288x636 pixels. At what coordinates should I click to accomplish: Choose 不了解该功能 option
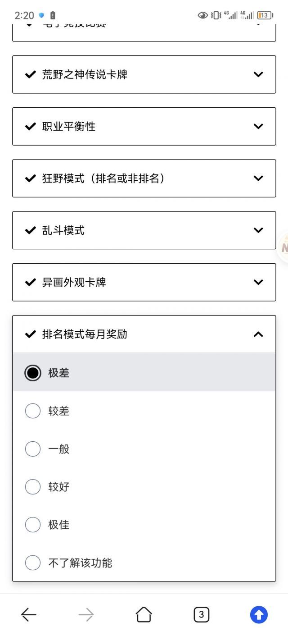(144, 563)
